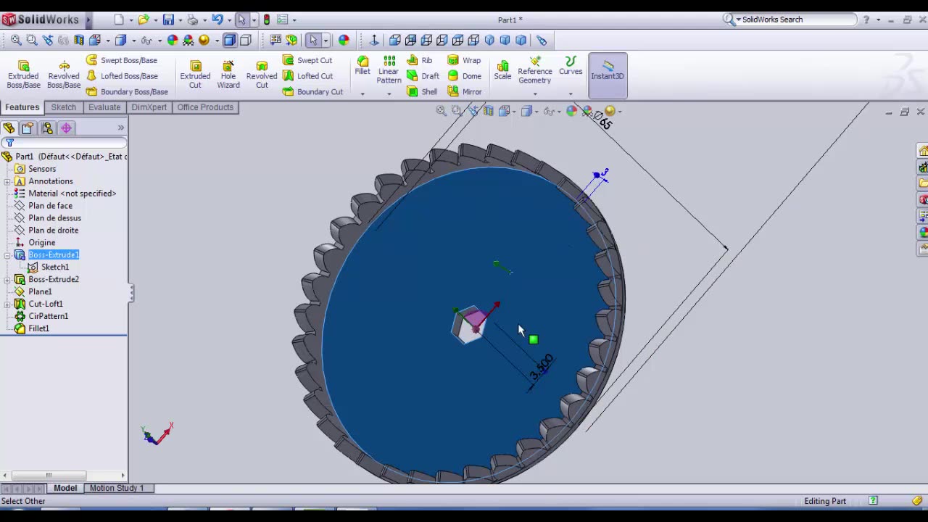Activate the Extruded Cut tool
This screenshot has height=522, width=928.
pos(195,75)
